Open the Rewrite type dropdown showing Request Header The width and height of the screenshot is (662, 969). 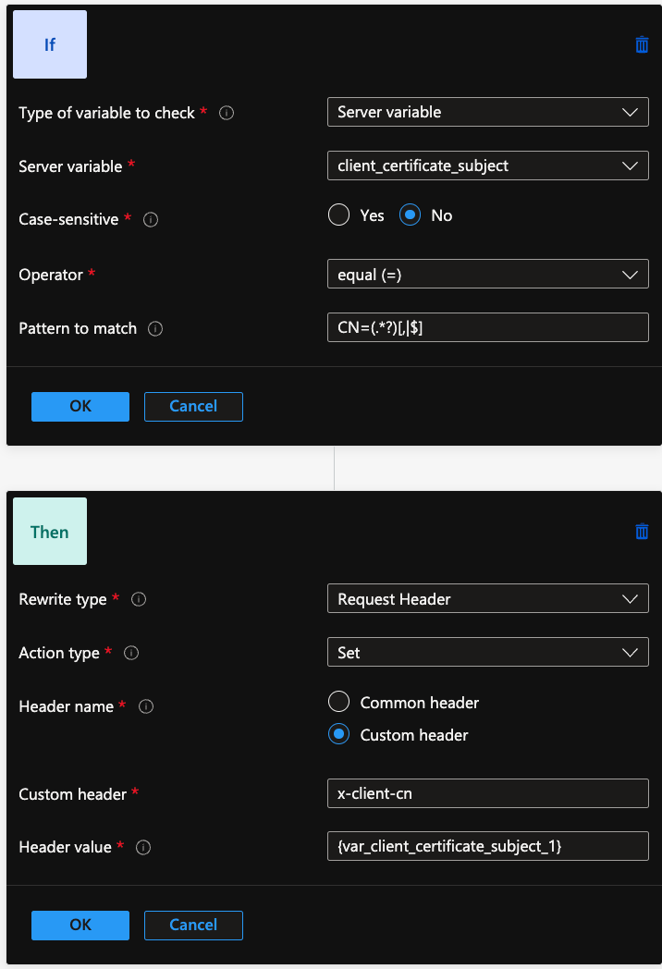pyautogui.click(x=487, y=599)
